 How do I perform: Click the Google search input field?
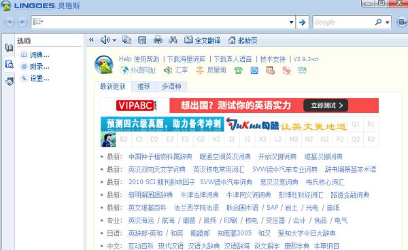click(x=343, y=22)
